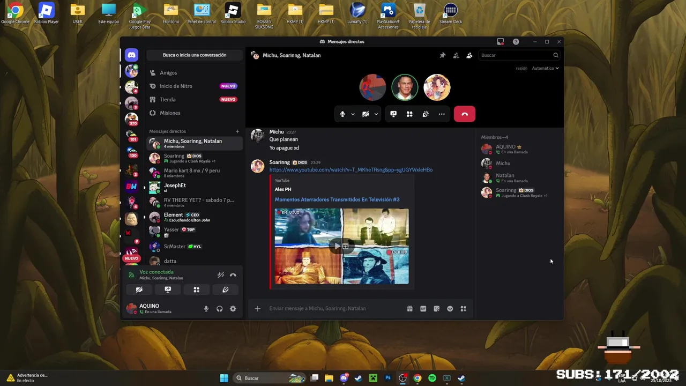Screen dimensions: 686x386
Task: Select the Michu, Soarinng, Natalan group chat
Action: coord(195,143)
